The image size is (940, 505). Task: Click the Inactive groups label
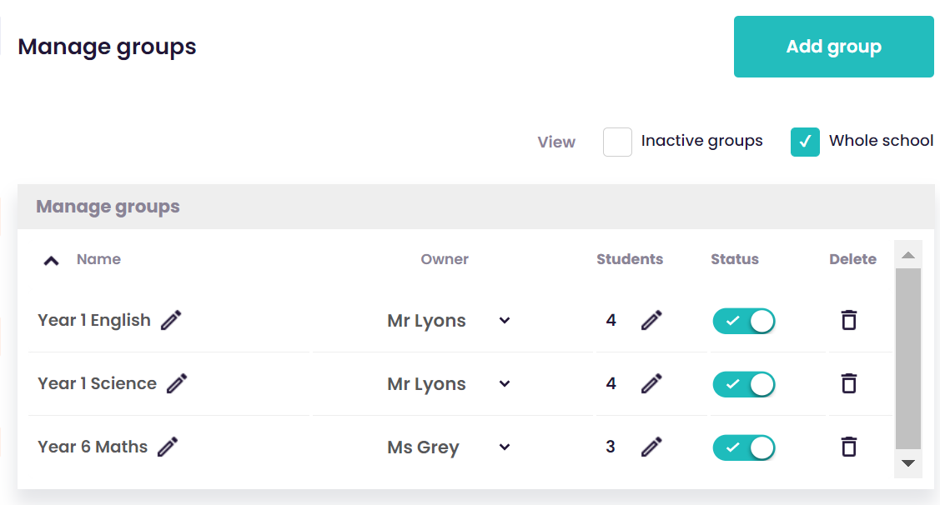(702, 142)
